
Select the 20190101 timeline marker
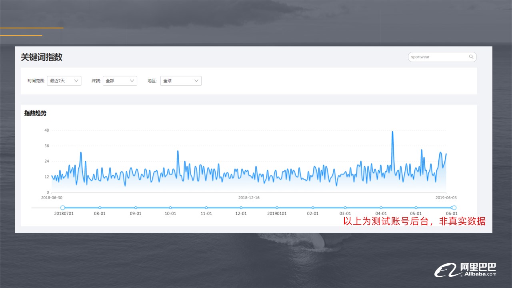click(277, 208)
